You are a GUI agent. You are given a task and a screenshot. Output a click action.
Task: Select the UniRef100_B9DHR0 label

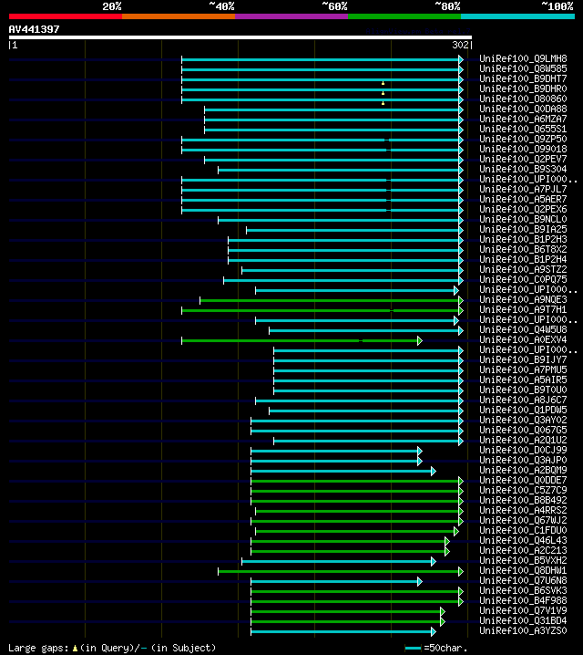[x=523, y=88]
